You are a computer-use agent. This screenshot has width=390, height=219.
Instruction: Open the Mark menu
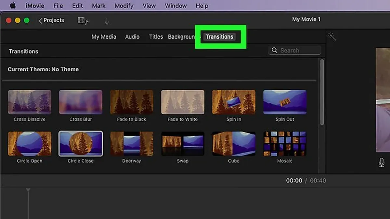point(98,6)
